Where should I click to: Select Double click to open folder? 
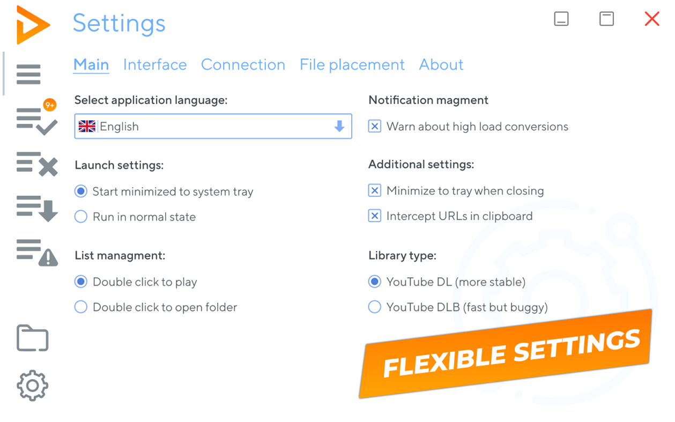80,307
